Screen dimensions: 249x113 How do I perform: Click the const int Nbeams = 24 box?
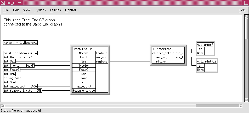tap(20, 53)
